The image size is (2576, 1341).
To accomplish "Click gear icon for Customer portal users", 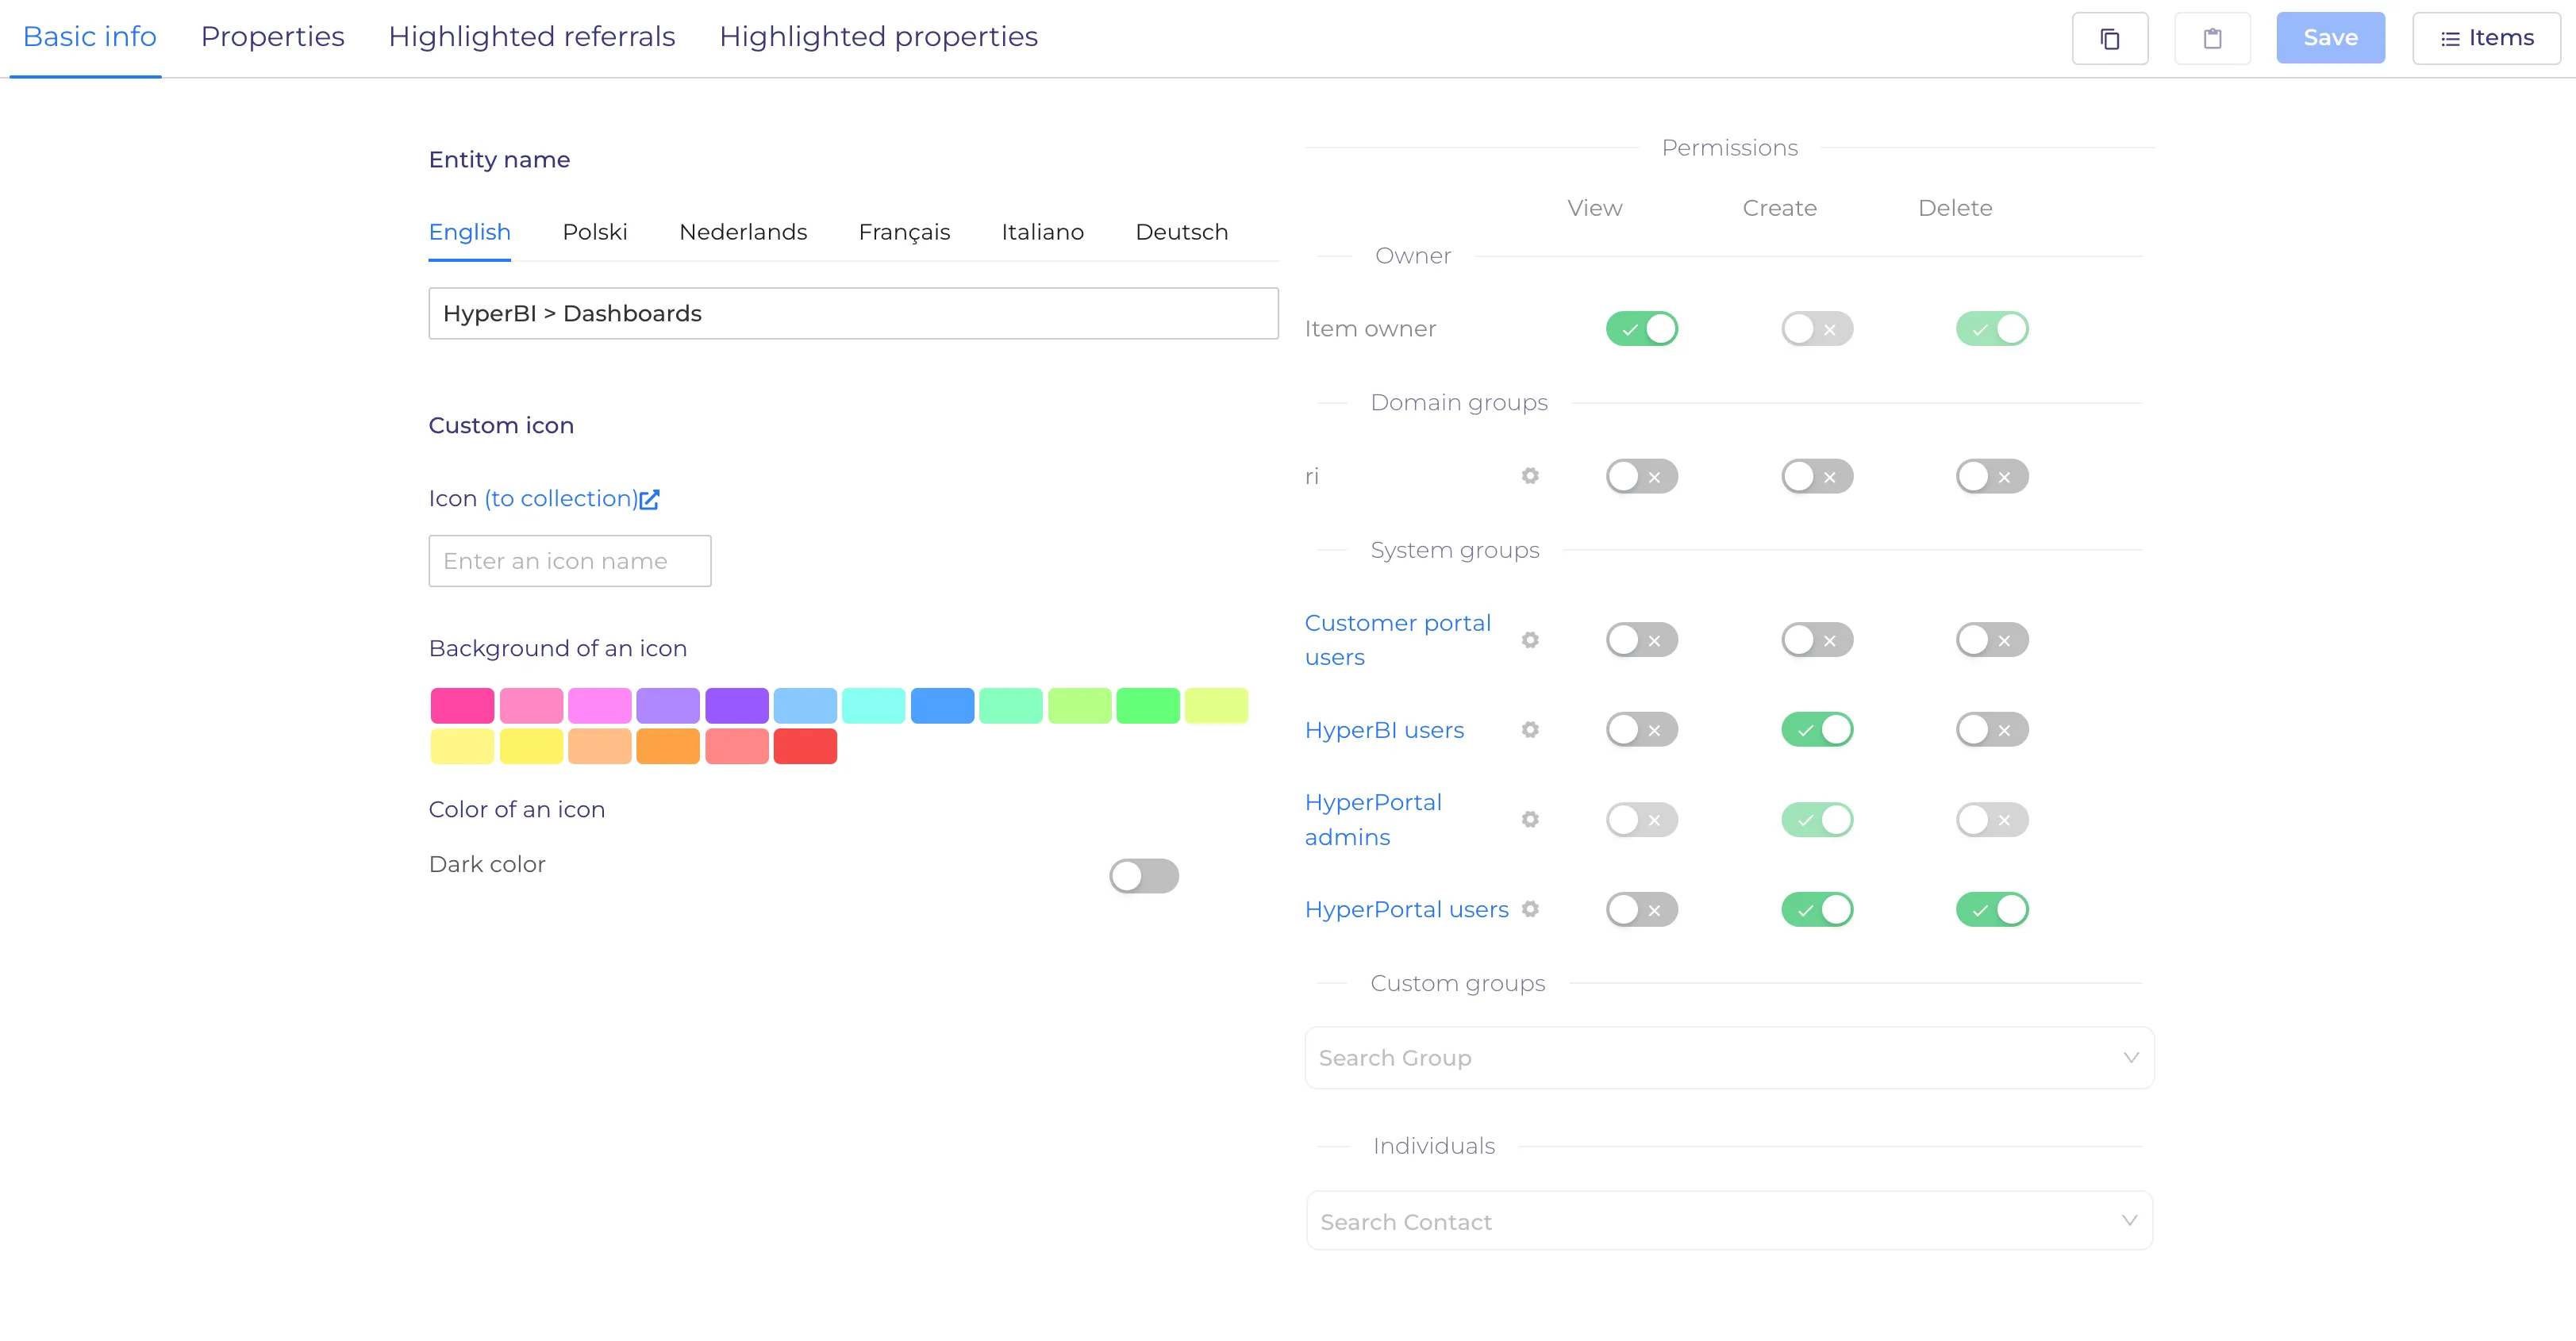I will pyautogui.click(x=1530, y=640).
